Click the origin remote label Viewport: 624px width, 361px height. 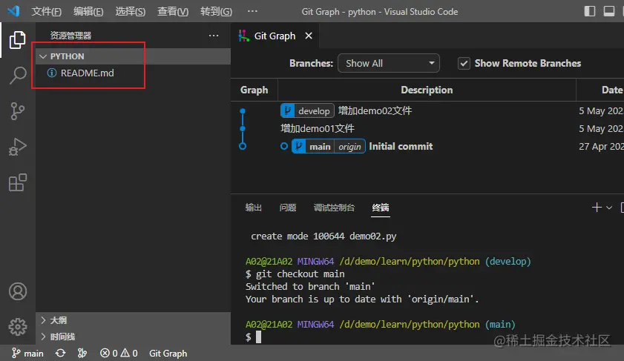coord(349,147)
